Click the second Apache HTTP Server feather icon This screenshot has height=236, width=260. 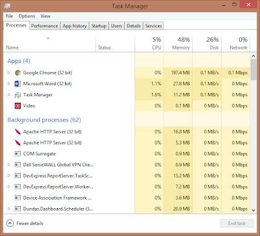[18, 143]
